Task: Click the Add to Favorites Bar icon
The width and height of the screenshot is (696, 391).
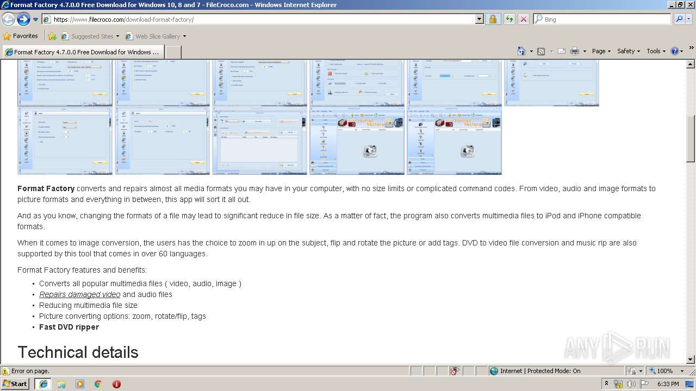Action: pyautogui.click(x=52, y=36)
